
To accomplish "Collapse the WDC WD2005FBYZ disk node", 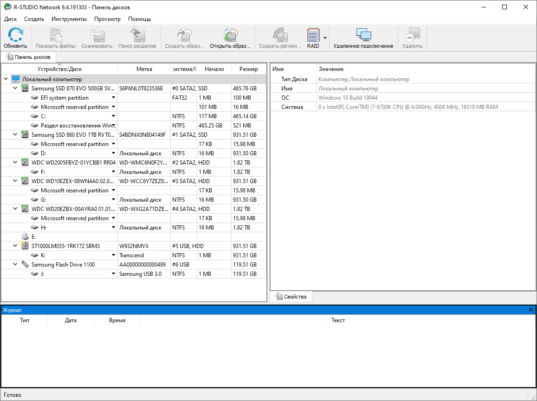I will tap(15, 163).
